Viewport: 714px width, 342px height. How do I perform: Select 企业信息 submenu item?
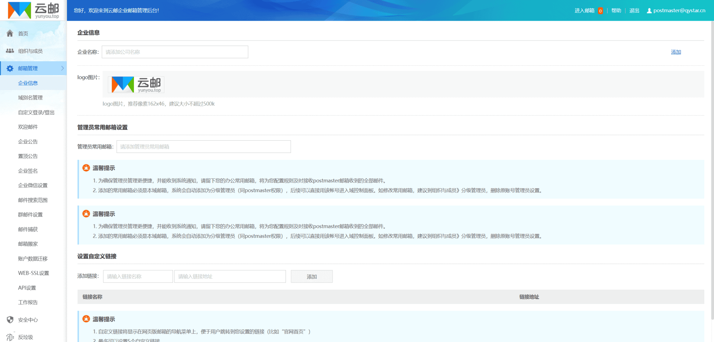28,83
